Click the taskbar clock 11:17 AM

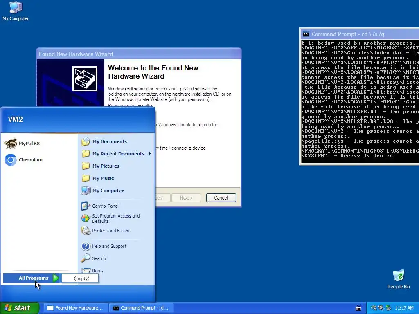pyautogui.click(x=404, y=308)
